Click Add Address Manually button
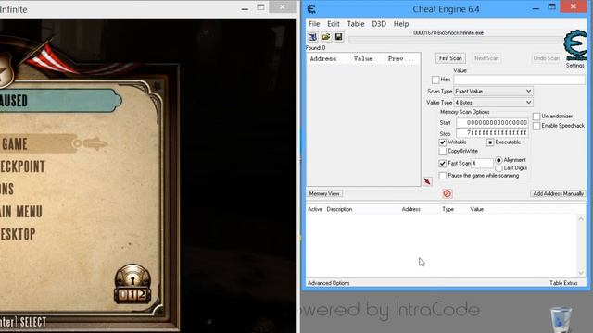Screen dimensions: 593x333 tap(558, 193)
